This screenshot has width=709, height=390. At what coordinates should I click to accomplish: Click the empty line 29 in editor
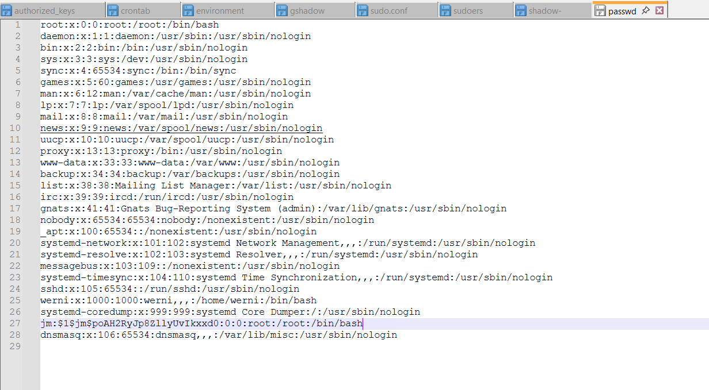click(230, 346)
